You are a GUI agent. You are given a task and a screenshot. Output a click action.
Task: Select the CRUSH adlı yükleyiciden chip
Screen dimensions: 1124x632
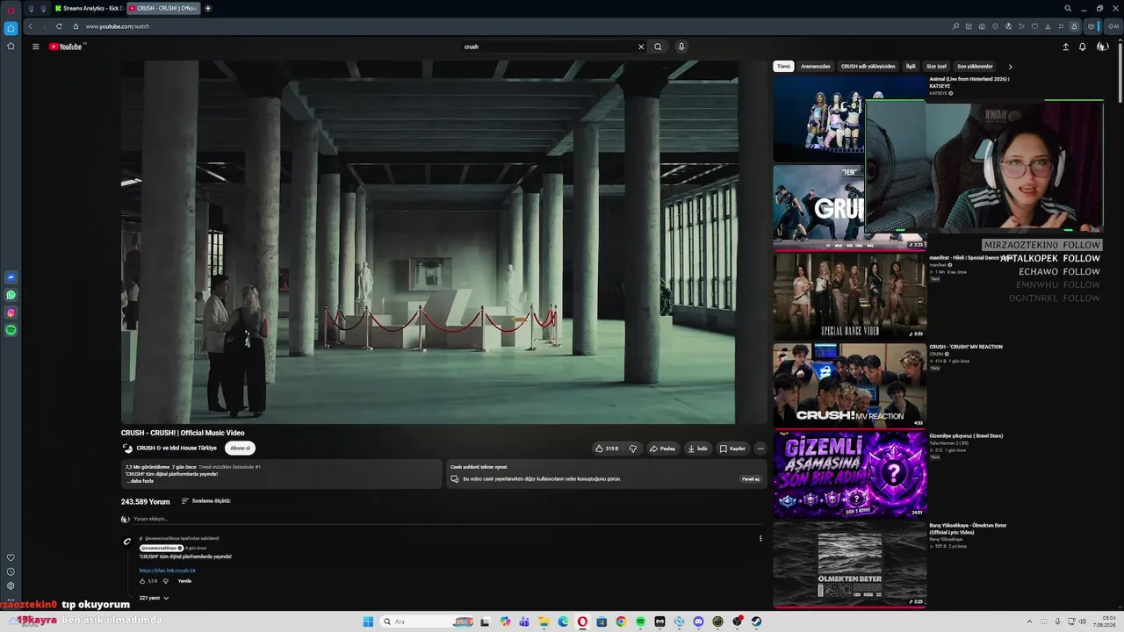tap(868, 66)
